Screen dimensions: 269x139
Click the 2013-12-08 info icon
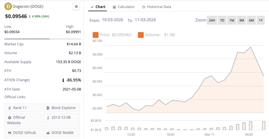[48, 117]
